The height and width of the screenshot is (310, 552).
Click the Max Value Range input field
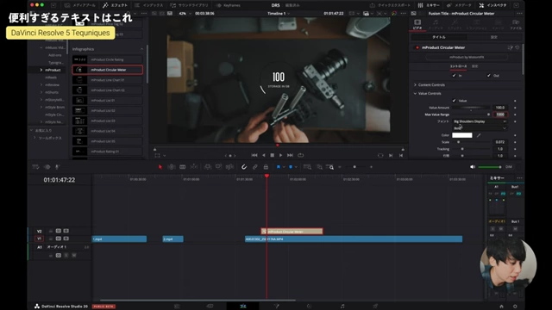coord(500,115)
